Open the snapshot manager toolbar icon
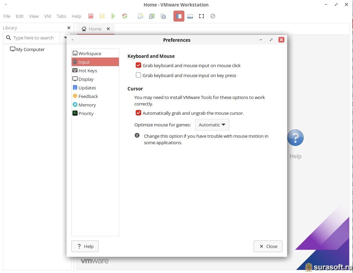 tap(163, 16)
